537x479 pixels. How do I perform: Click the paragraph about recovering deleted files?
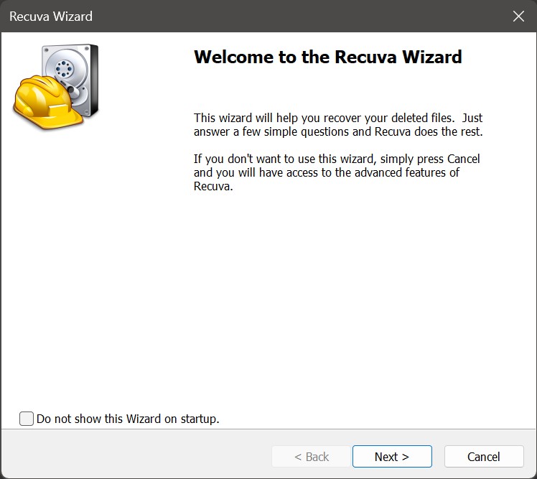coord(337,125)
